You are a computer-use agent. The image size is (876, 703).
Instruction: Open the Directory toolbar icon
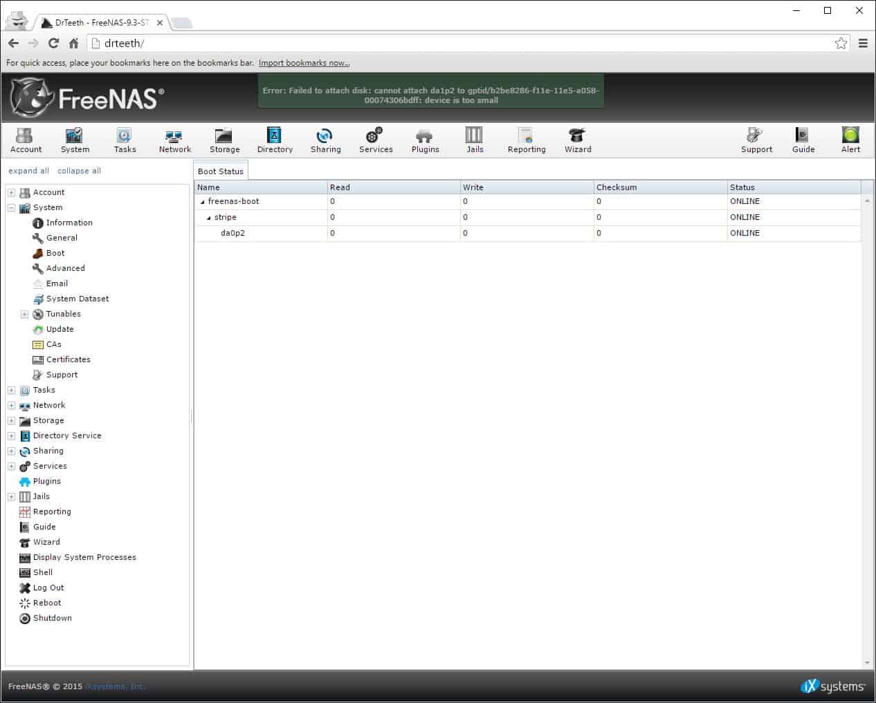(x=275, y=140)
